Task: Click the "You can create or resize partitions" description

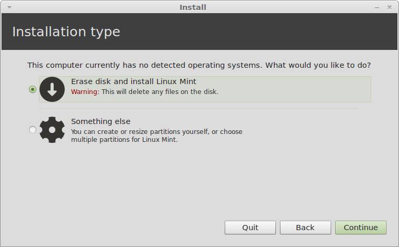Action: click(156, 131)
